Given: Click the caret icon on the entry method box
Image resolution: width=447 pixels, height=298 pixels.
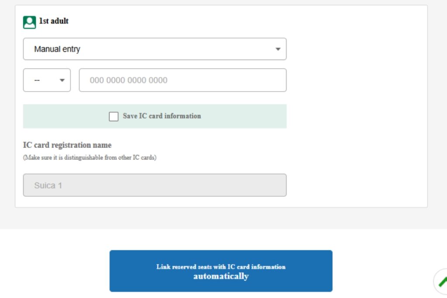Looking at the screenshot, I should pyautogui.click(x=278, y=49).
